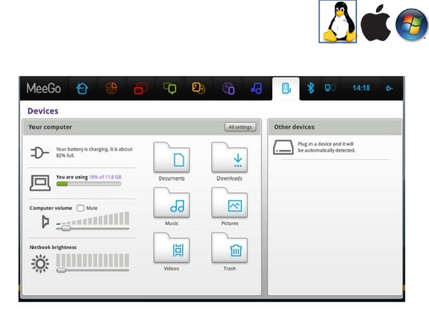Open the Trash folder
The height and width of the screenshot is (321, 429).
click(x=229, y=251)
